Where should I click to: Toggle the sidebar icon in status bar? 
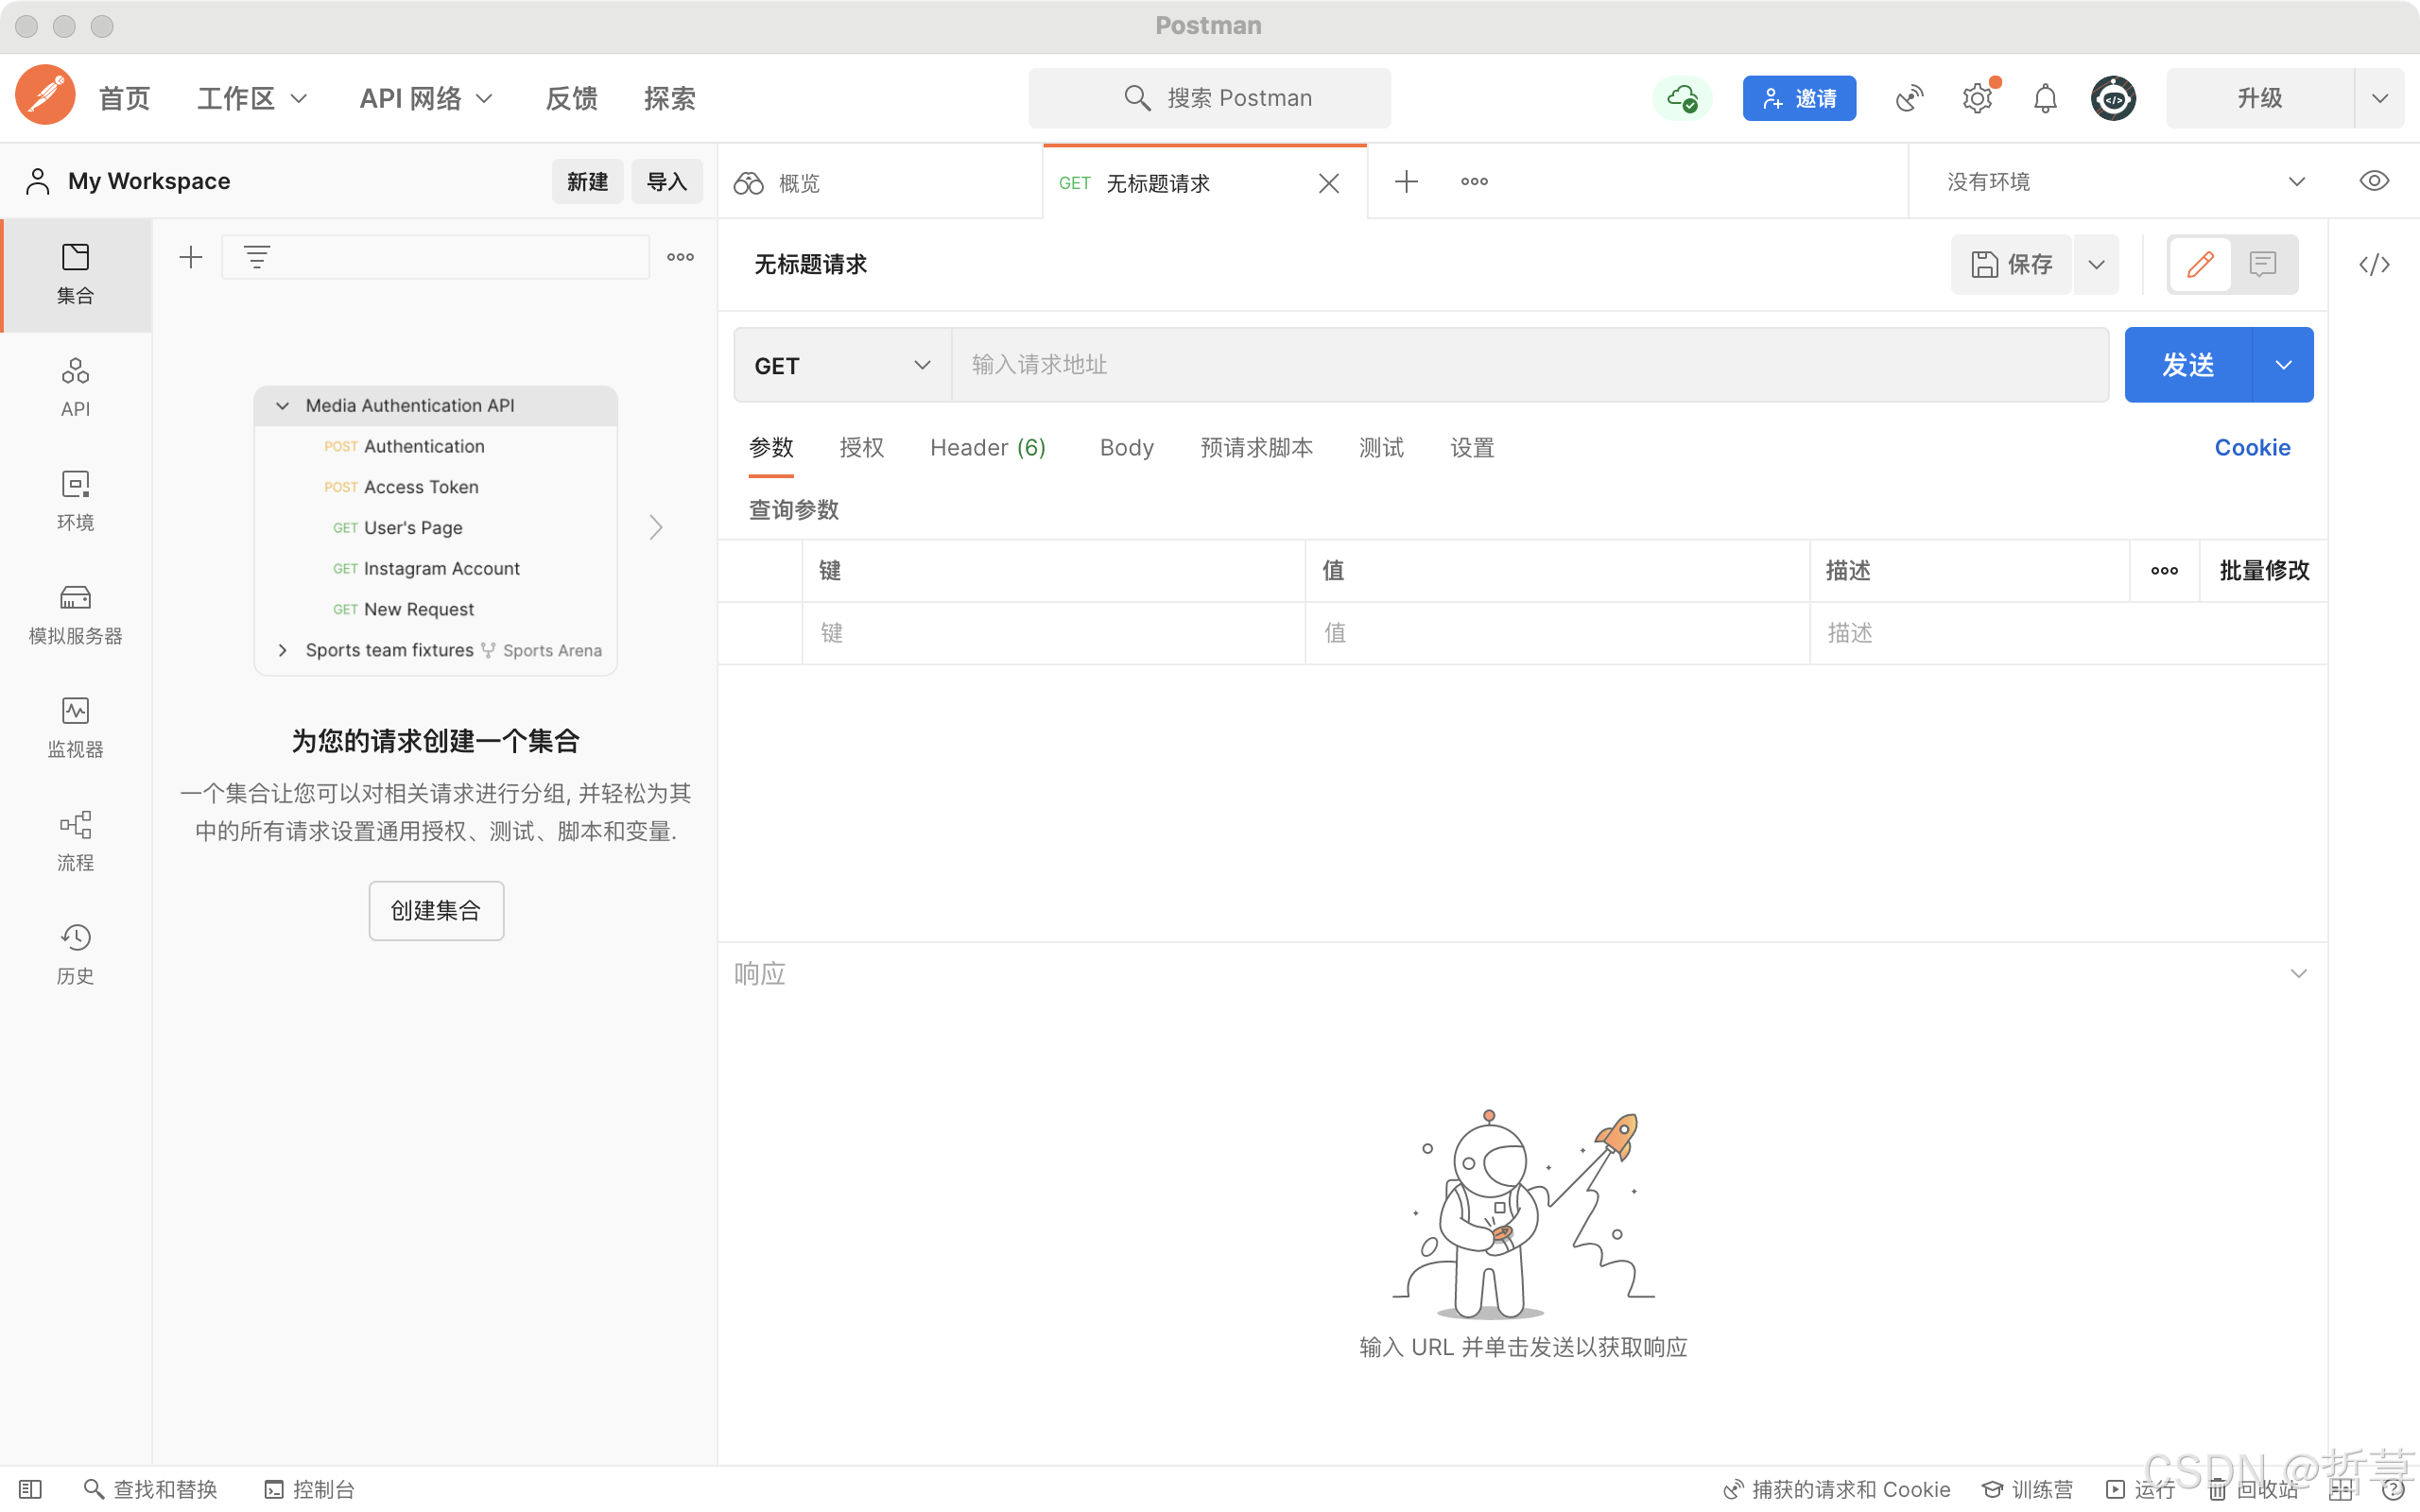coord(30,1489)
